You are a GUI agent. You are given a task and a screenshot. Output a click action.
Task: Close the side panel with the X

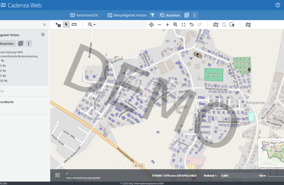click(x=45, y=25)
